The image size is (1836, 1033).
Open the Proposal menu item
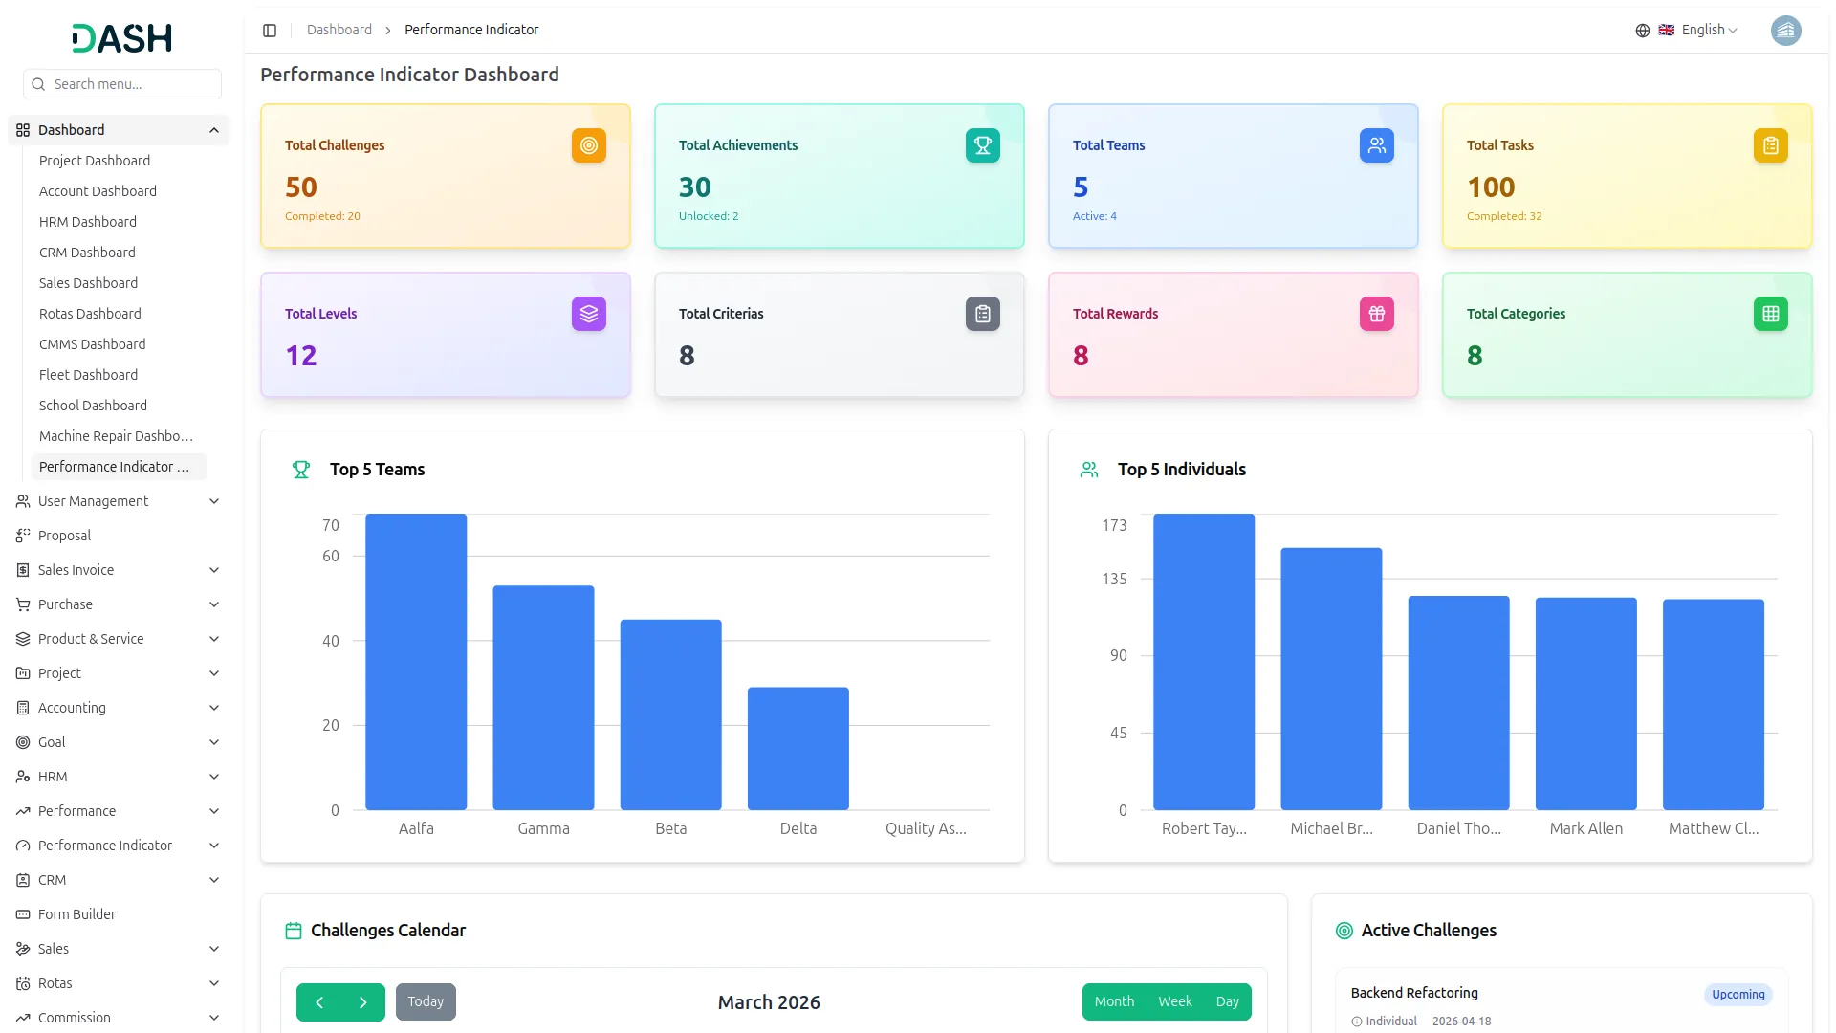[x=64, y=536]
